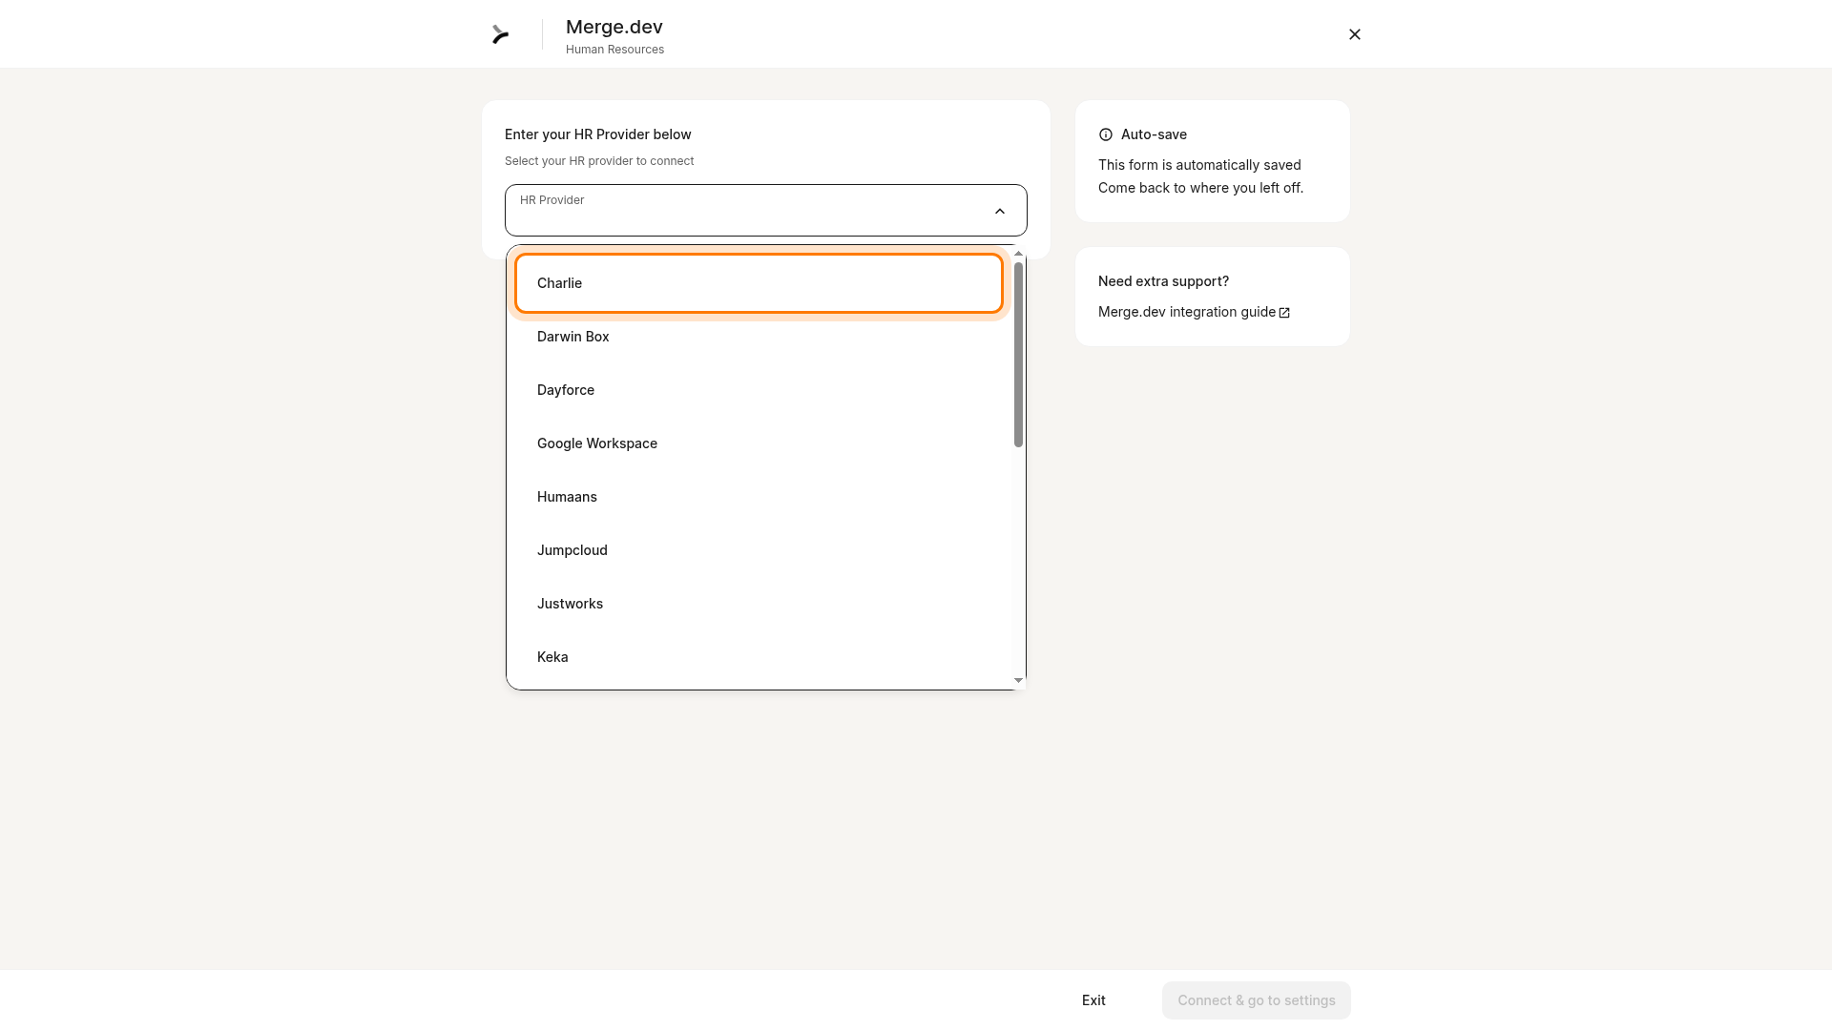Select Charlie from the provider list
The height and width of the screenshot is (1030, 1832).
tap(759, 283)
